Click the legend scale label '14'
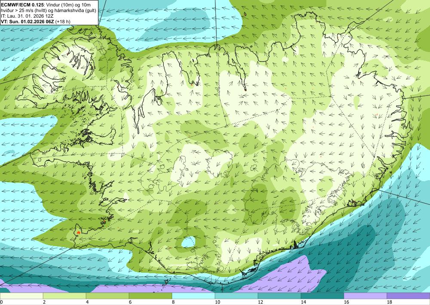Image resolution: width=430 pixels, height=305 pixels. coord(303,302)
